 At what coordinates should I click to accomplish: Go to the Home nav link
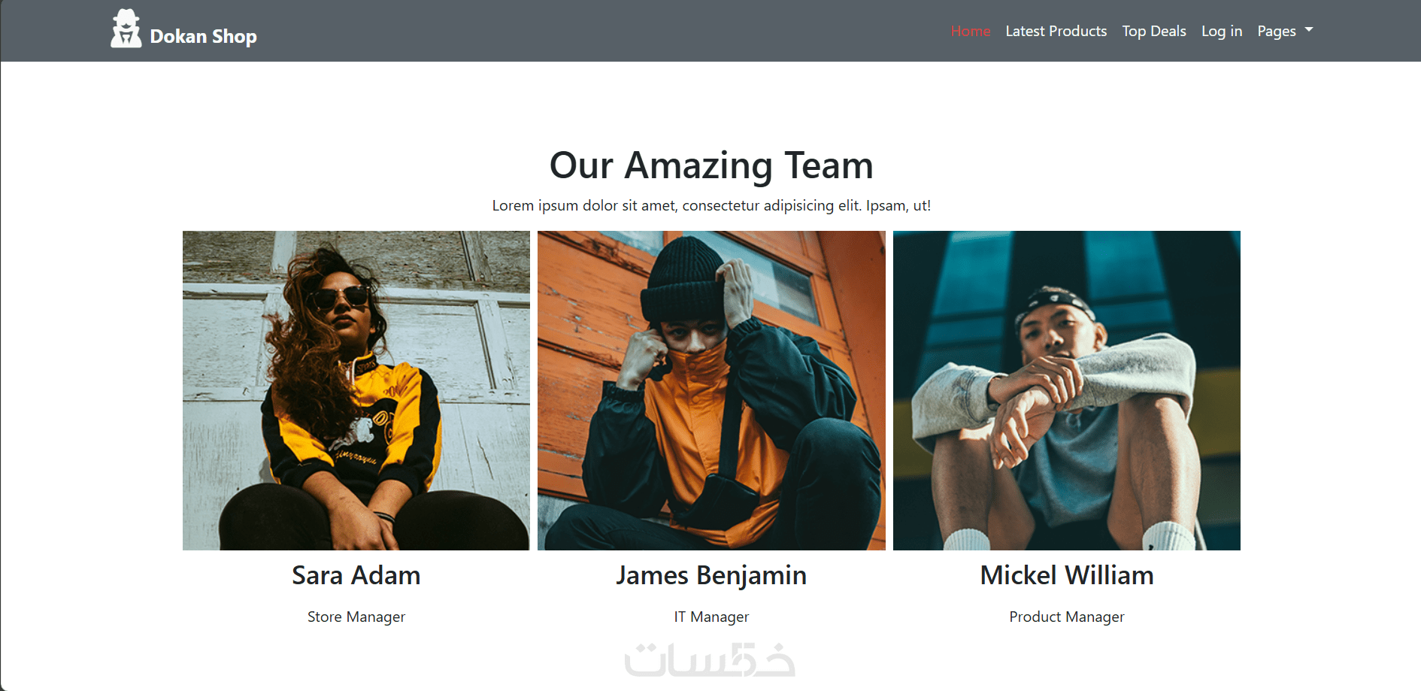point(971,31)
